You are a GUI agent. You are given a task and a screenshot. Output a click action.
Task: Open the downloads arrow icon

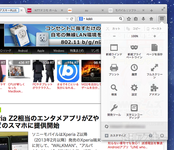click(x=143, y=19)
